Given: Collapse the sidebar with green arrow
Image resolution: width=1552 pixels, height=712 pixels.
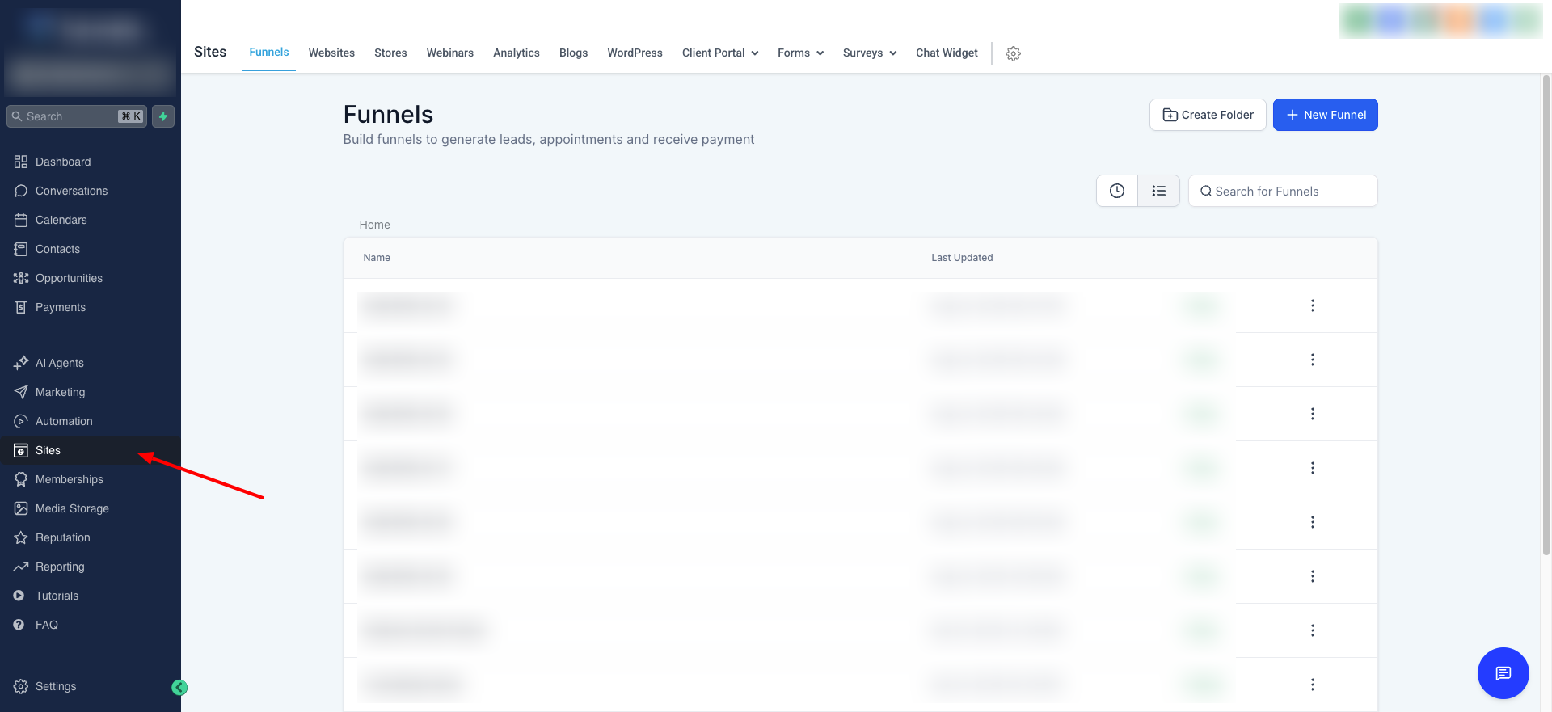Looking at the screenshot, I should pos(179,687).
